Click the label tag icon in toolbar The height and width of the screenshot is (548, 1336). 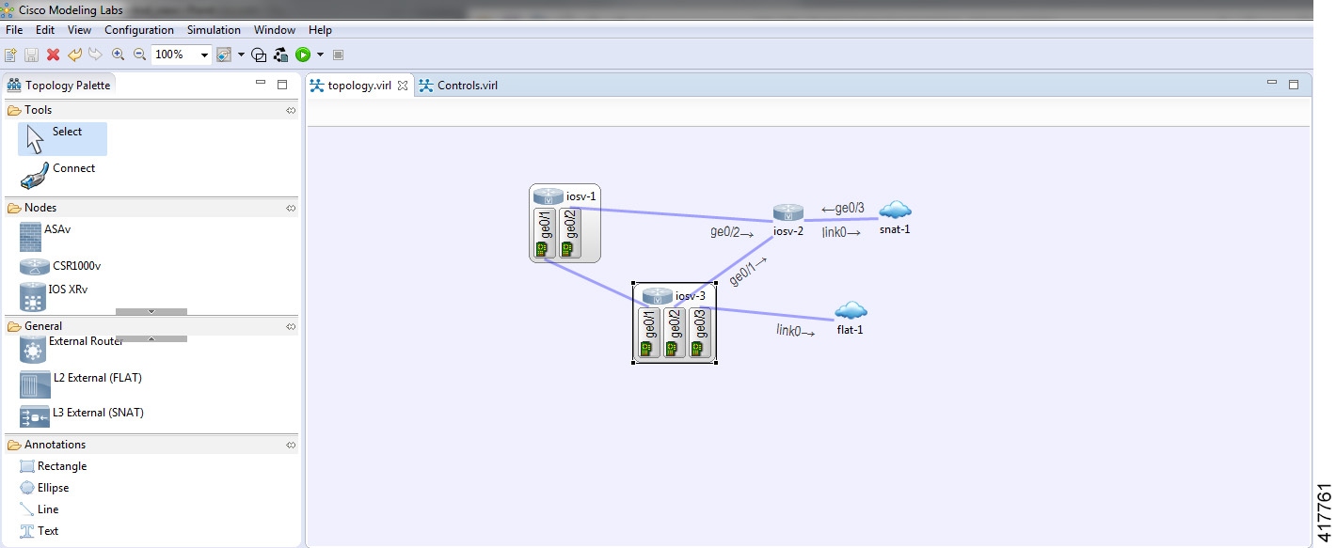224,55
